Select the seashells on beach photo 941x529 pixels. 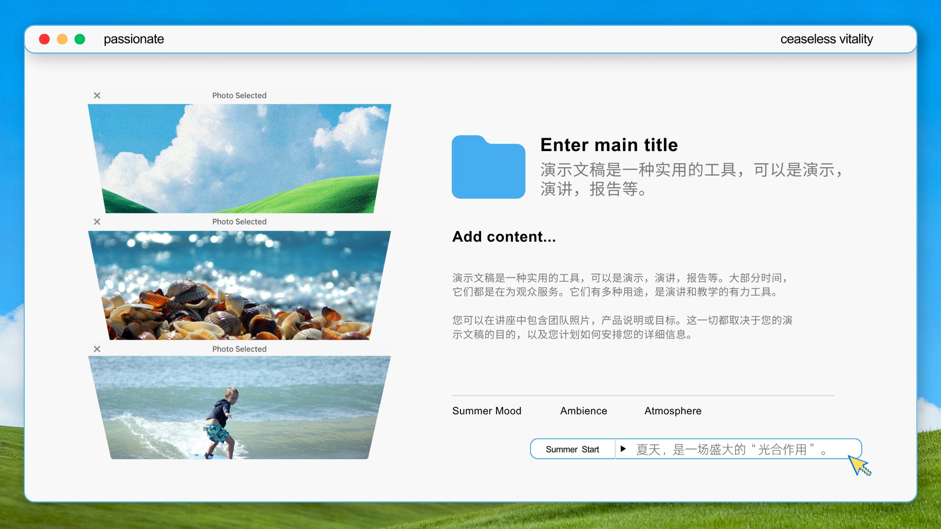click(239, 285)
